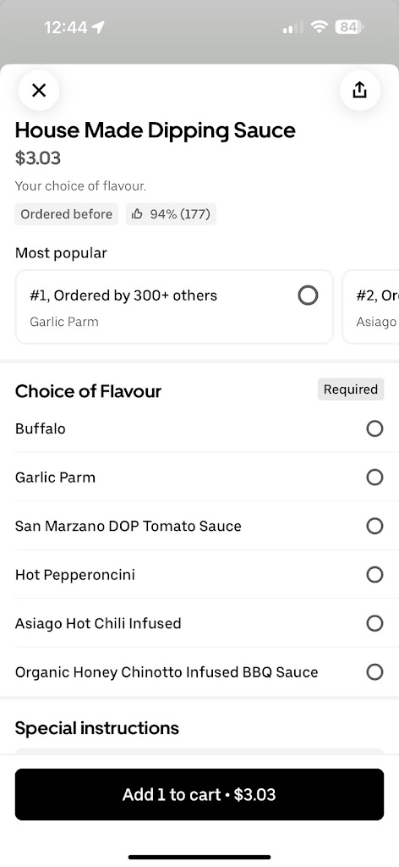Tap the Required badge for flavour choice

point(351,389)
